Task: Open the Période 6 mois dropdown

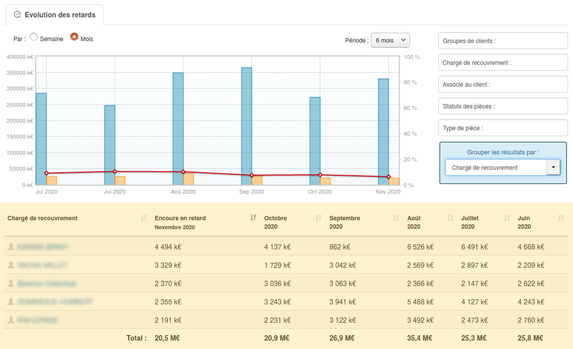Action: point(390,40)
